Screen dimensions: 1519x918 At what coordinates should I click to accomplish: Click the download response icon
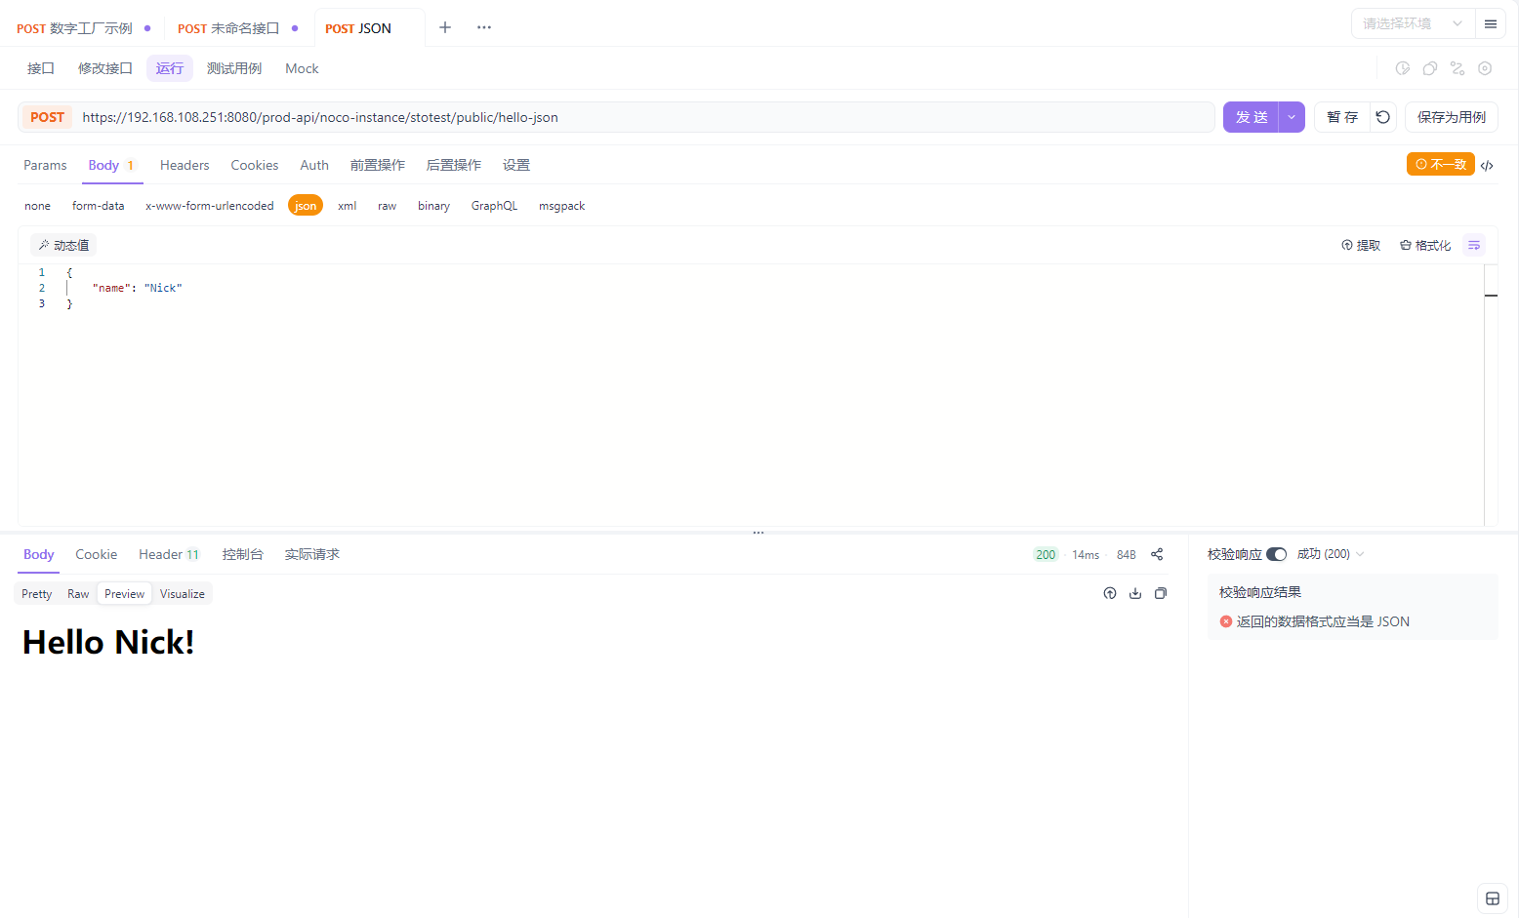pyautogui.click(x=1134, y=593)
